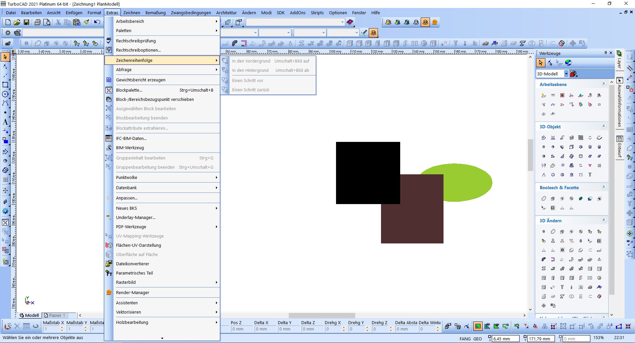Click the select pointer in the Werkzeuge panel
Screen dimensions: 635x343
tap(540, 63)
